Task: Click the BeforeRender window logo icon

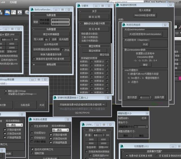Action: pos(33,9)
